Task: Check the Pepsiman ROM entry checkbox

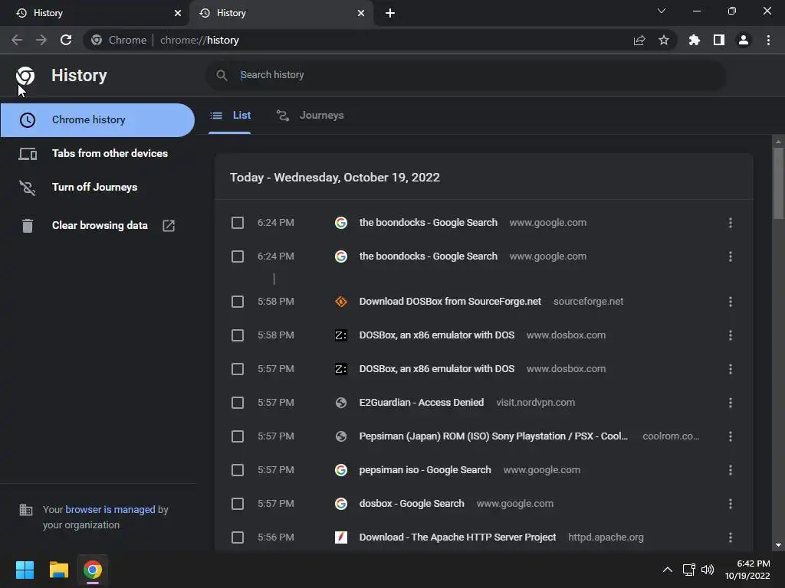Action: [x=238, y=436]
